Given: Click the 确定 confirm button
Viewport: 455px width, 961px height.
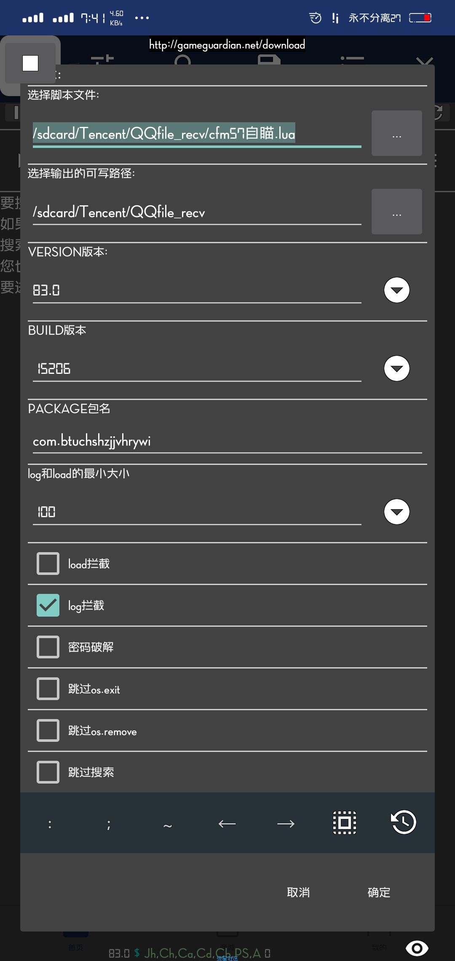Looking at the screenshot, I should (x=379, y=892).
